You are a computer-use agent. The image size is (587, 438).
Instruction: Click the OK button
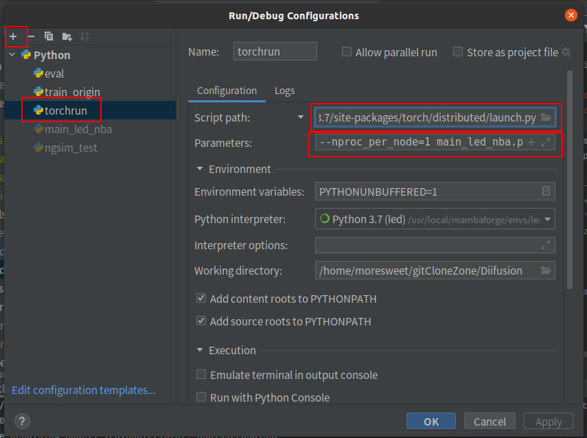click(431, 421)
